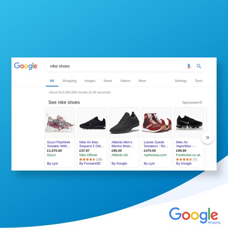228x228 pixels.
Task: Select the News tab
Action: tap(108, 81)
